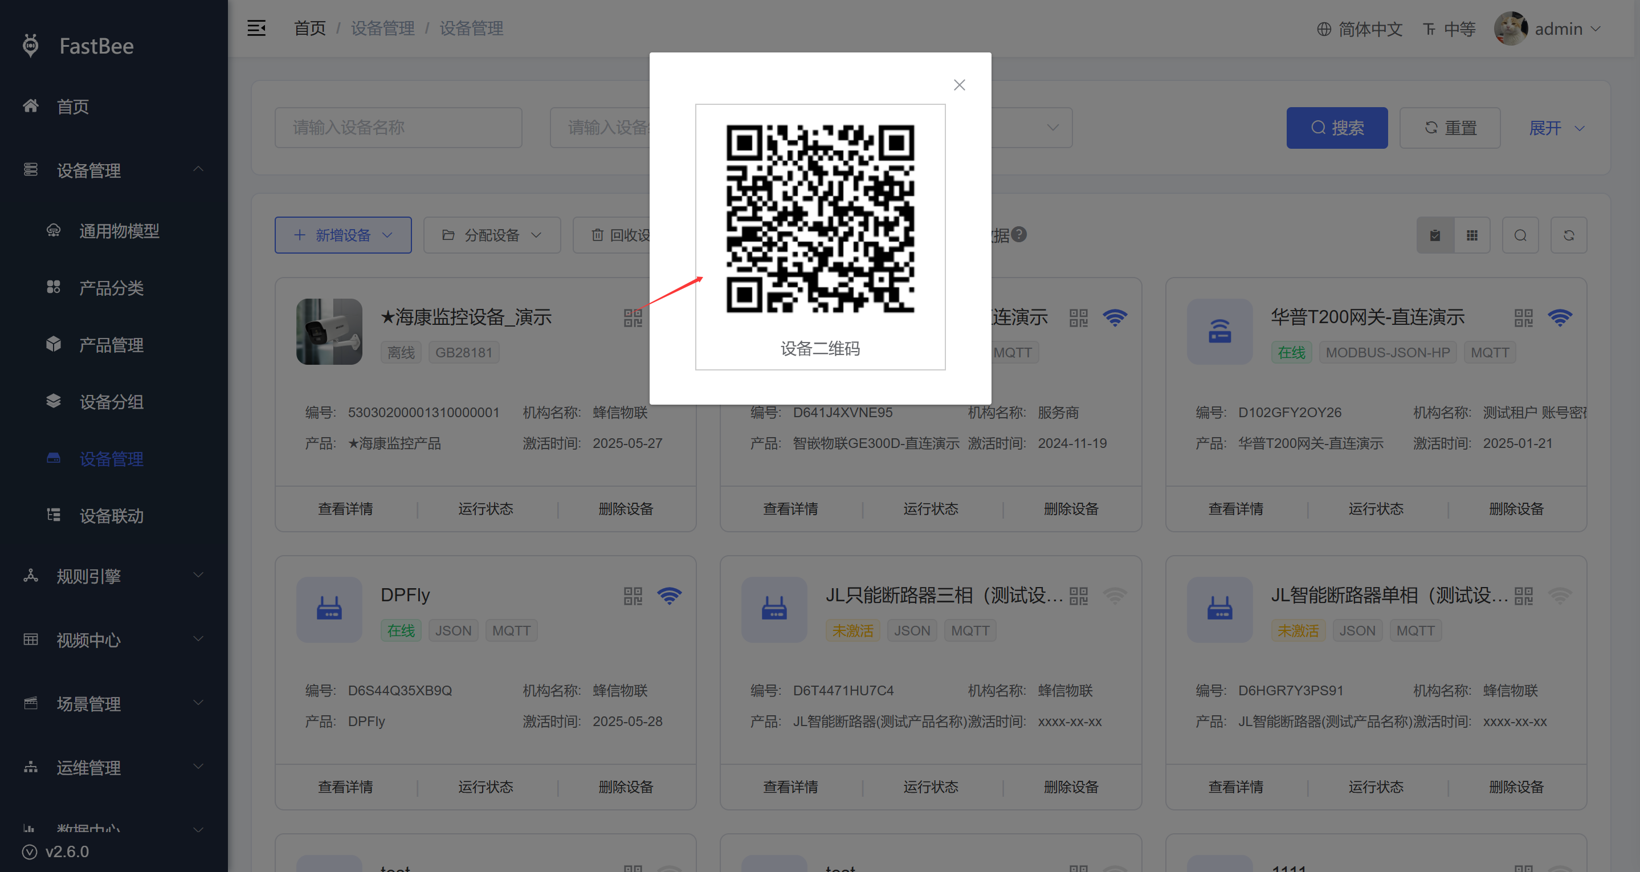Expand the 场景管理 sidebar group
1640x872 pixels.
[x=114, y=703]
